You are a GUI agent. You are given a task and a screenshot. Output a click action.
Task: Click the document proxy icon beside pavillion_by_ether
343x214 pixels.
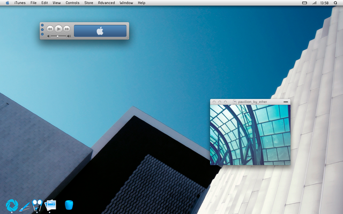click(x=235, y=102)
